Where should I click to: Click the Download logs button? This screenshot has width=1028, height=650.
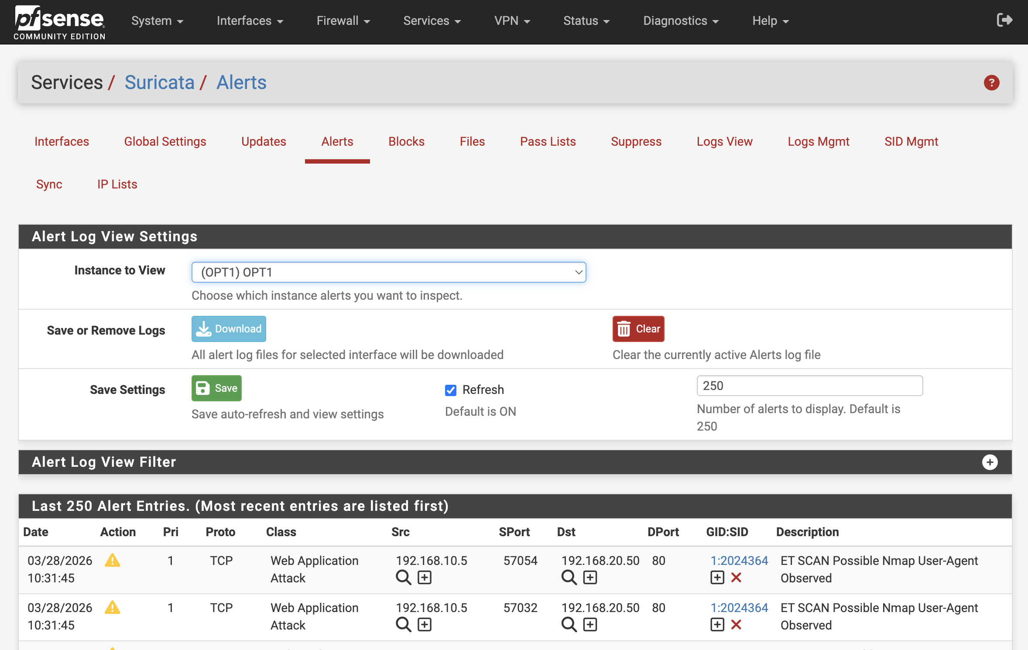(x=229, y=329)
